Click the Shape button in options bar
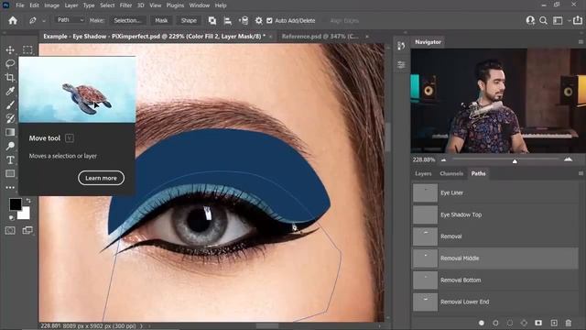The width and height of the screenshot is (586, 330). [189, 20]
